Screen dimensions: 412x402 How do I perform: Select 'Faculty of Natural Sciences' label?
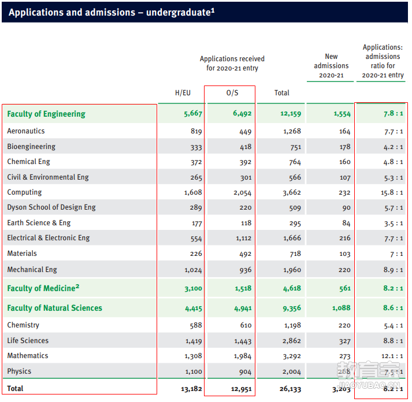(x=55, y=308)
